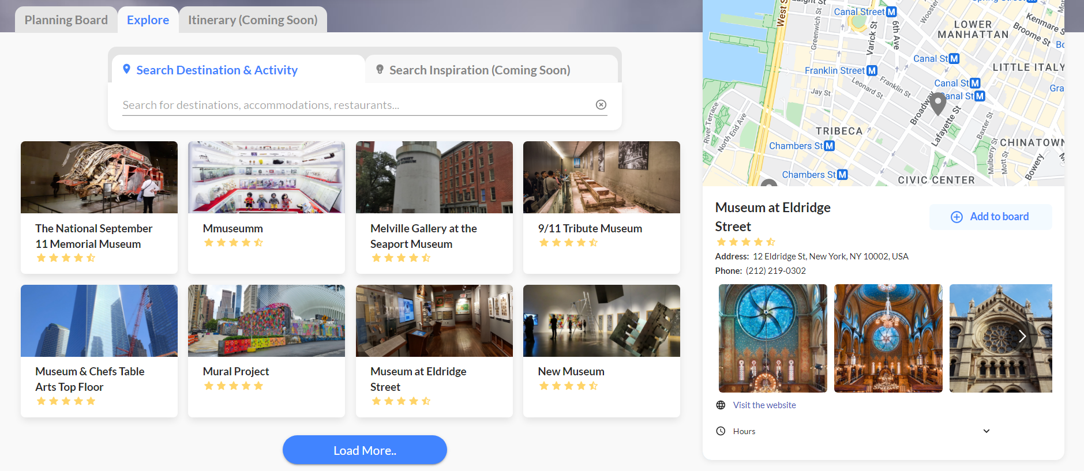Open the Visit the website link

[x=764, y=405]
